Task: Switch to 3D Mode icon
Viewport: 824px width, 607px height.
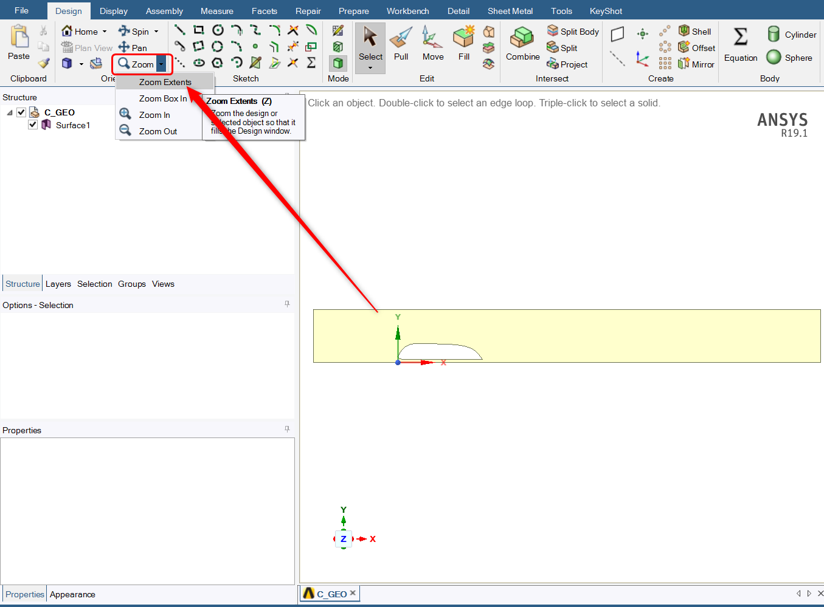Action: pos(338,63)
